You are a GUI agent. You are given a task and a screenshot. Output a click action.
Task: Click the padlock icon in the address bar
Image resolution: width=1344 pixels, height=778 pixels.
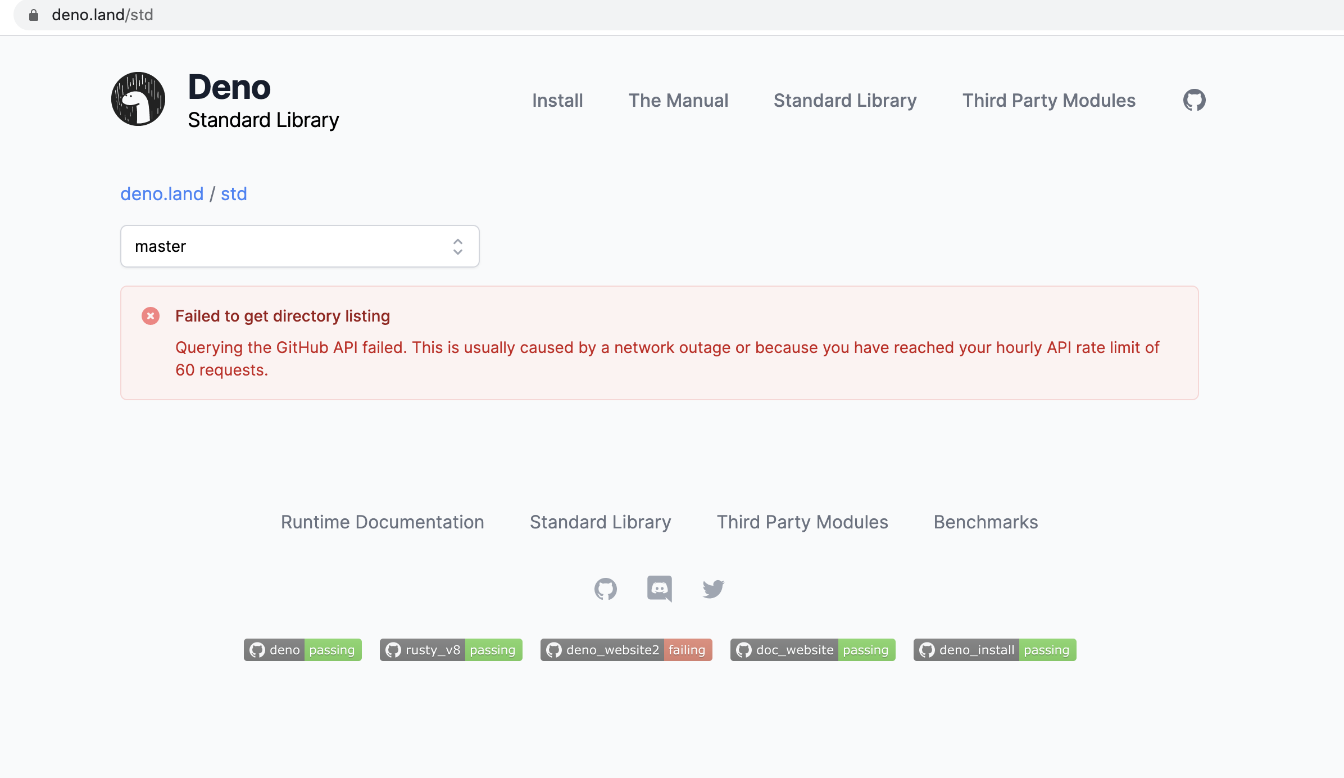point(34,15)
